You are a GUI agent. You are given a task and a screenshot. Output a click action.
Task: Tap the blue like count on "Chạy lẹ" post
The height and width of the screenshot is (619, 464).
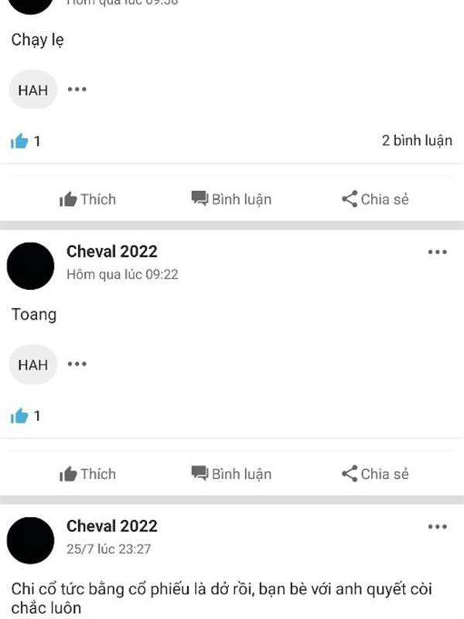[x=26, y=141]
